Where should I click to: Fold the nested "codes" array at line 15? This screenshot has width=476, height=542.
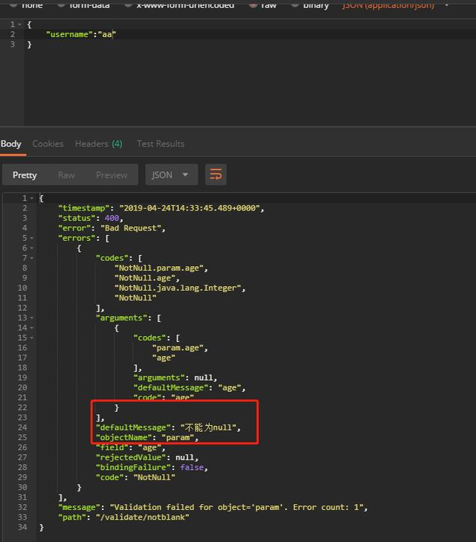click(33, 338)
